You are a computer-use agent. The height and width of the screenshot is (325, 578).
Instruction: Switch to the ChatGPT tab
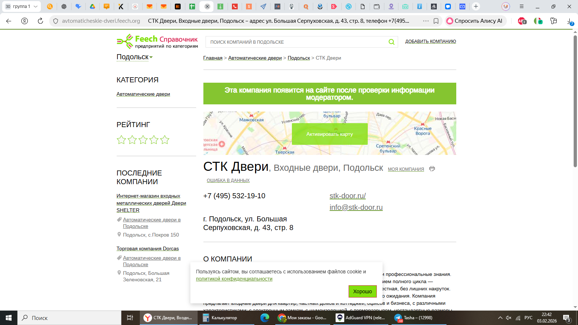(x=64, y=6)
